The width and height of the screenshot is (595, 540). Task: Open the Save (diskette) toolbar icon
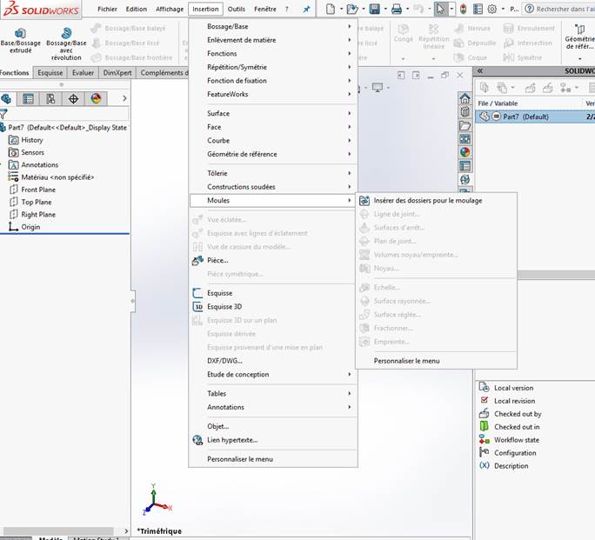tap(374, 9)
